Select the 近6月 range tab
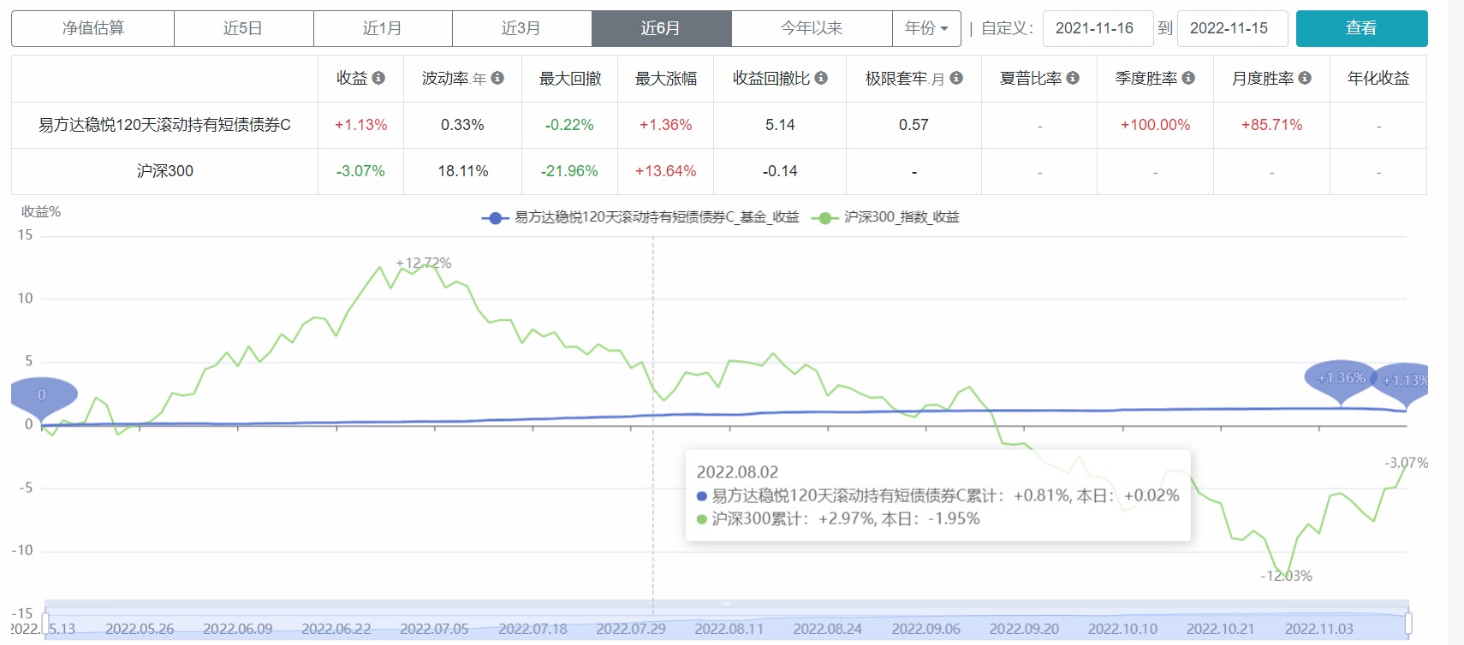Screen dimensions: 1464x645 [x=661, y=28]
